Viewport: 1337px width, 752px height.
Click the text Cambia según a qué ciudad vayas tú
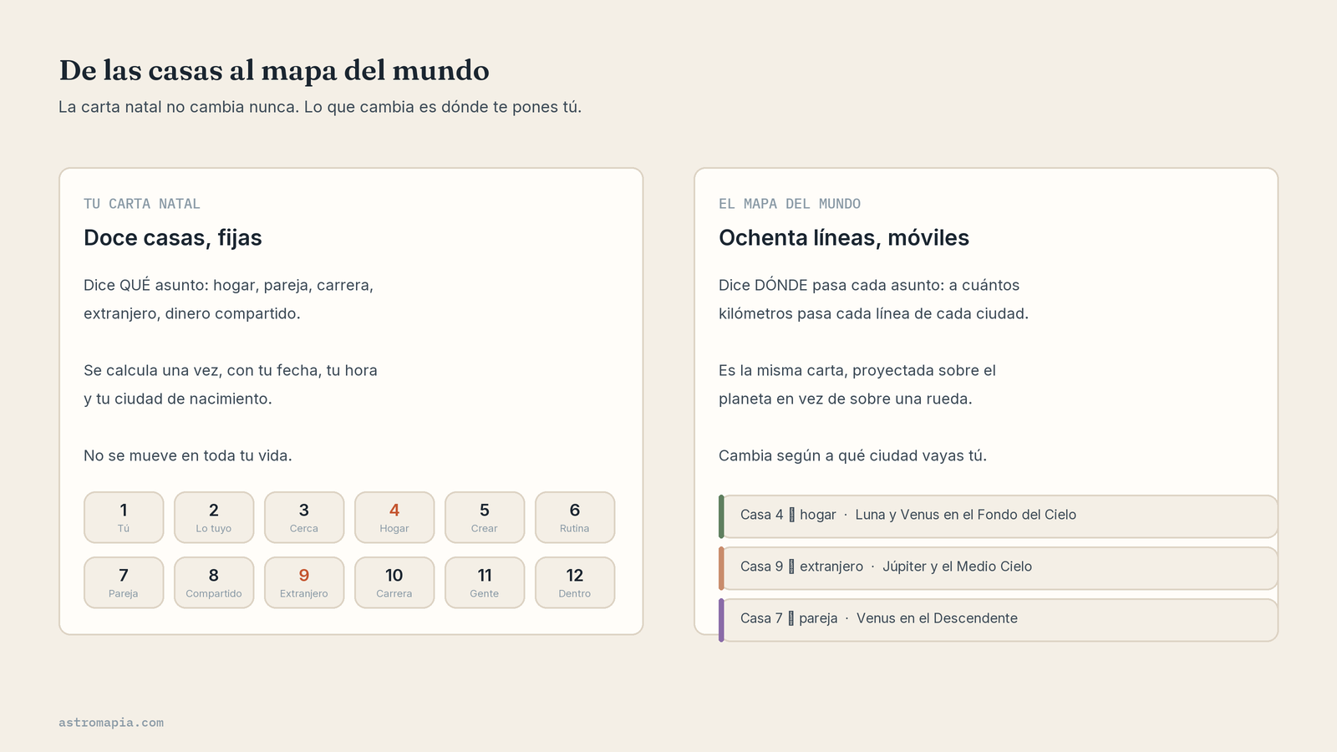(852, 455)
